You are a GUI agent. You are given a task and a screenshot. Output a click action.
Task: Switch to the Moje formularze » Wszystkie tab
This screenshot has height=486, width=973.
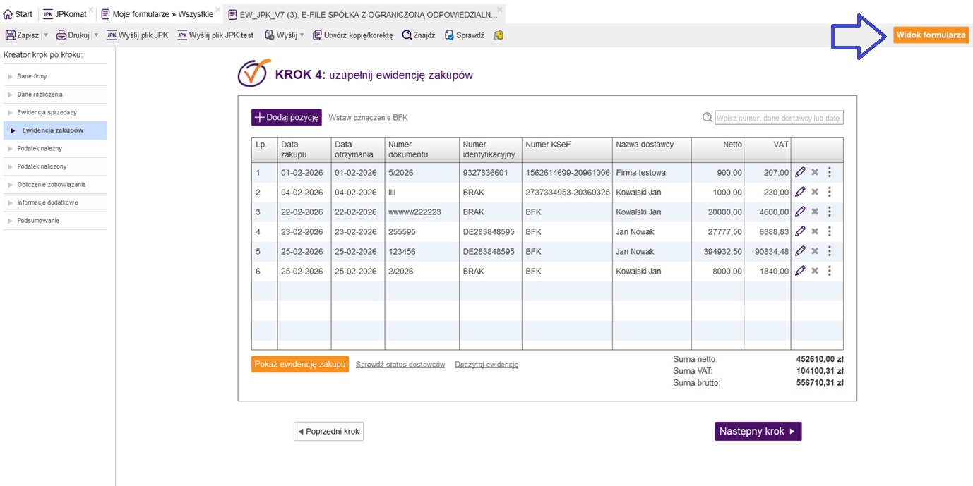coord(157,14)
